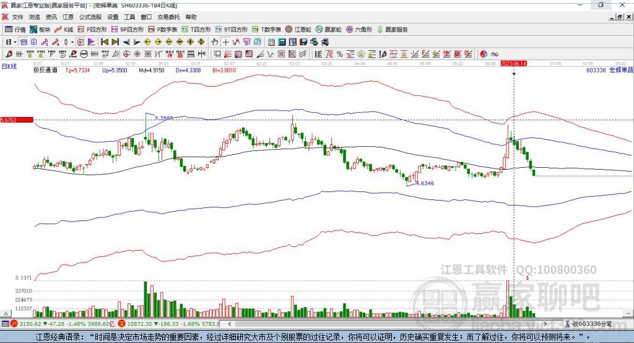Viewport: 634px width, 343px height.
Task: Open the P数字表 tool
Action: click(163, 30)
